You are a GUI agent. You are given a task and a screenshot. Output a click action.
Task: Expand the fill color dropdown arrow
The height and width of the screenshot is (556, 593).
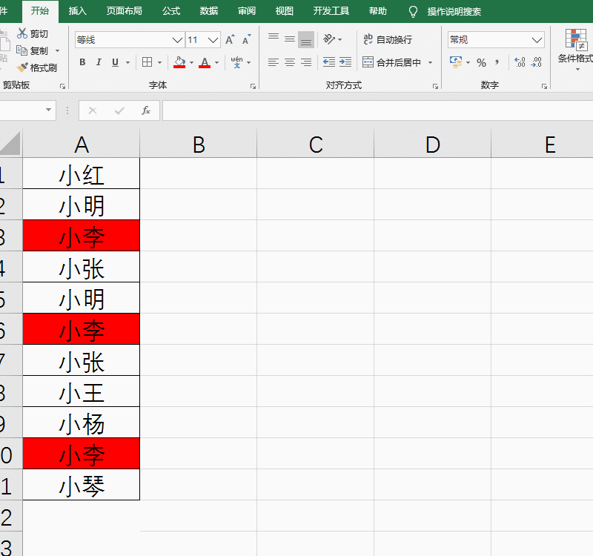(191, 63)
